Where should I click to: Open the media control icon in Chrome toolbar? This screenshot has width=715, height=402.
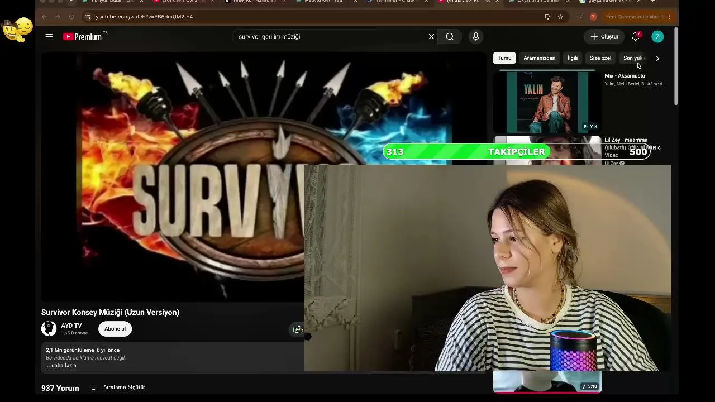pyautogui.click(x=579, y=17)
